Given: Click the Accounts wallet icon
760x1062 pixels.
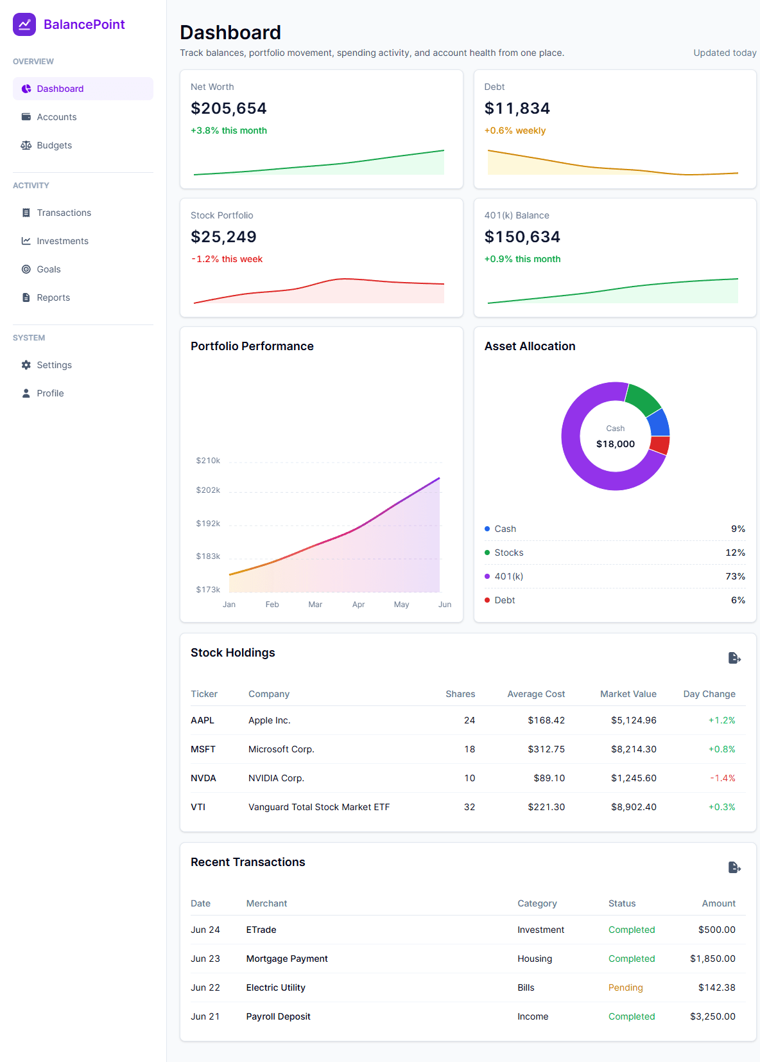Looking at the screenshot, I should pyautogui.click(x=26, y=117).
